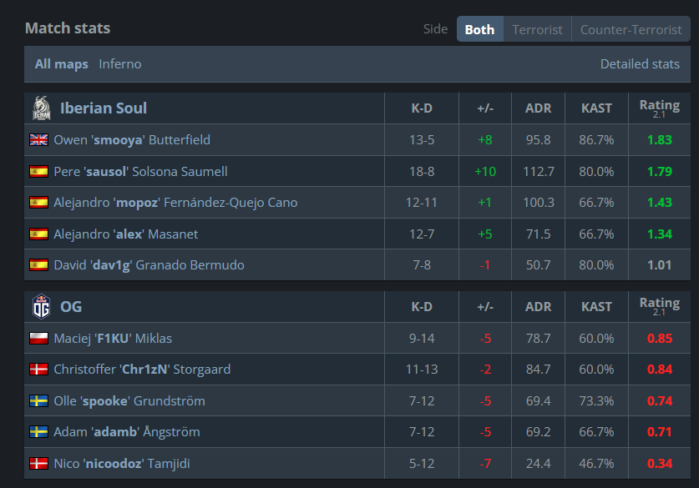Open the Detailed stats link
The width and height of the screenshot is (699, 488).
pos(640,64)
